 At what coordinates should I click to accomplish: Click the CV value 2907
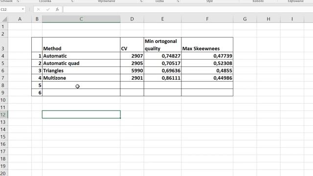pyautogui.click(x=132, y=56)
